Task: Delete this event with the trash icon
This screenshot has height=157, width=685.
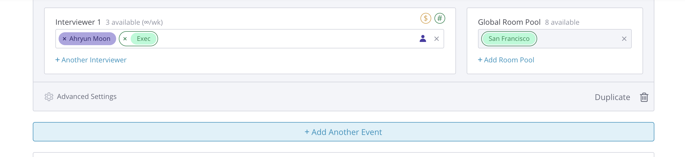Action: (x=644, y=97)
